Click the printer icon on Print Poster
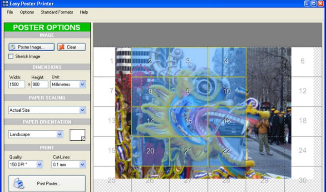Image resolution: width=326 pixels, height=192 pixels. [x=19, y=183]
